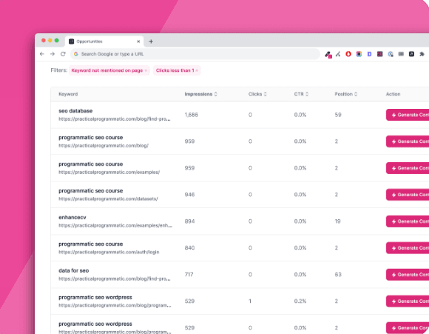The image size is (429, 334).
Task: Generate content for data for seo row
Action: pyautogui.click(x=408, y=275)
